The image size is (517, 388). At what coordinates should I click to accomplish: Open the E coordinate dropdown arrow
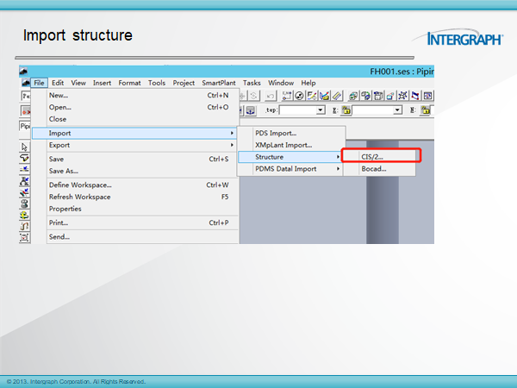coord(397,110)
